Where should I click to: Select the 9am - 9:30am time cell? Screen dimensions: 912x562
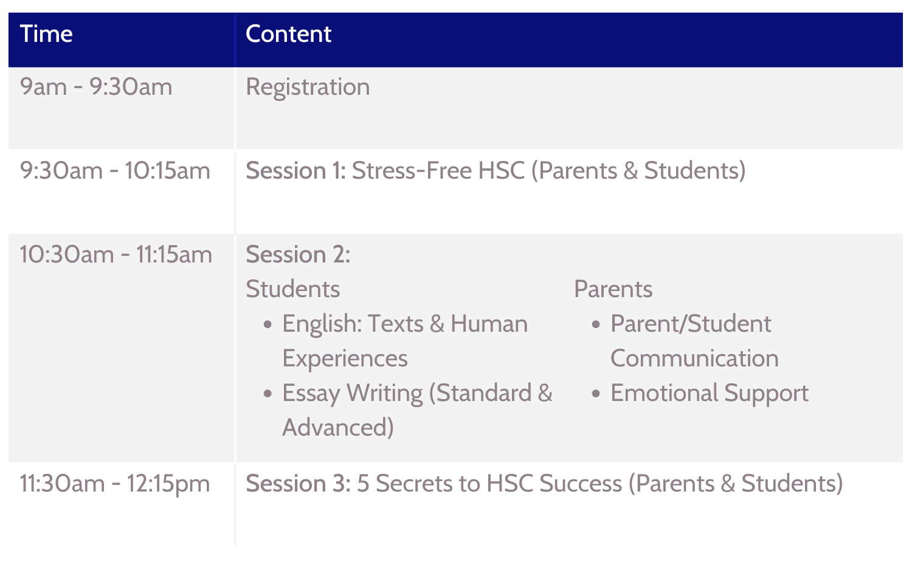(96, 87)
